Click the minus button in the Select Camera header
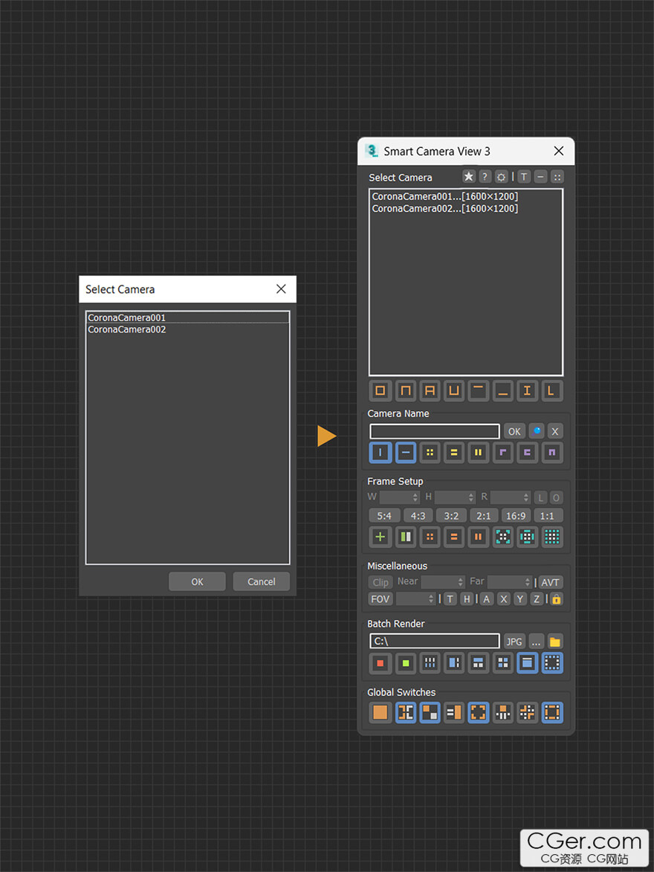This screenshot has width=654, height=872. tap(540, 177)
